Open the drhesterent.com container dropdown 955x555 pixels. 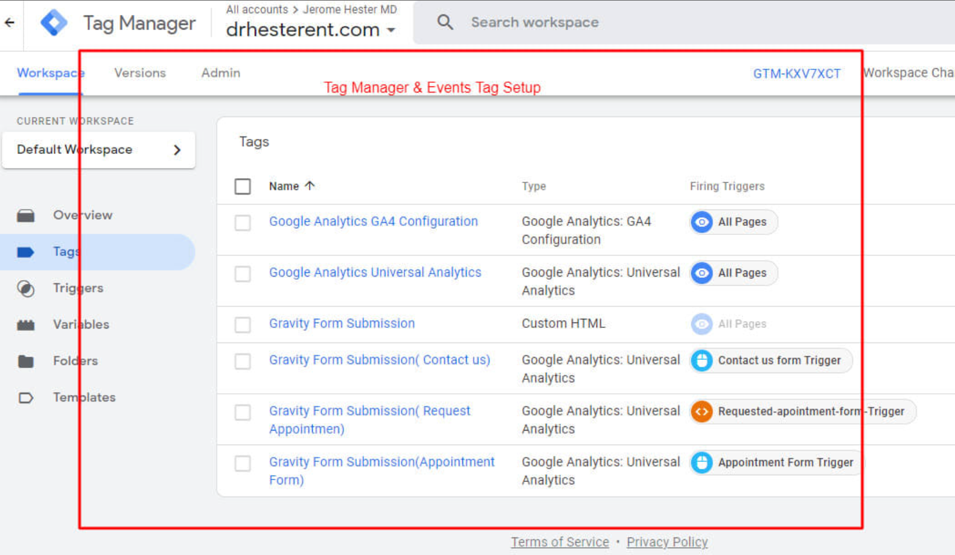[x=391, y=30]
